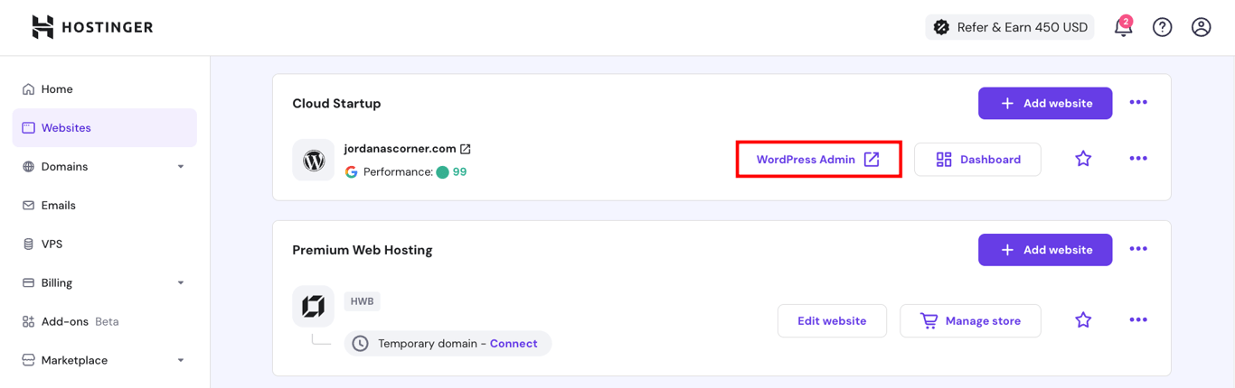The width and height of the screenshot is (1235, 388).
Task: Click the Add-ons icon
Action: [29, 322]
